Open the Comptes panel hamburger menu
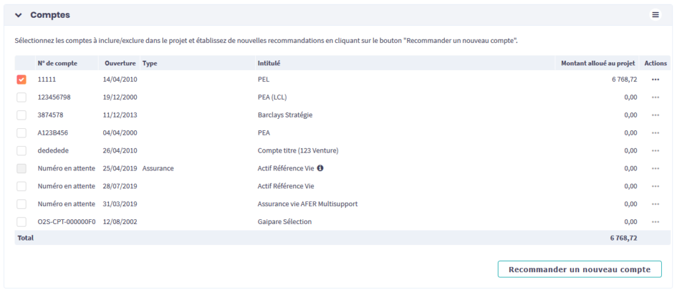The width and height of the screenshot is (677, 290). point(655,15)
